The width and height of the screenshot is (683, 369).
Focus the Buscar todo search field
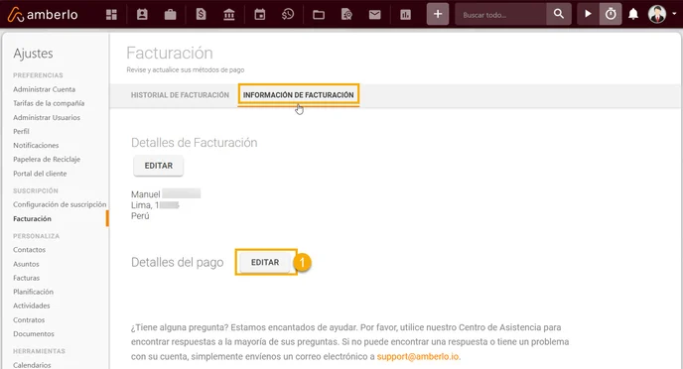pyautogui.click(x=500, y=14)
